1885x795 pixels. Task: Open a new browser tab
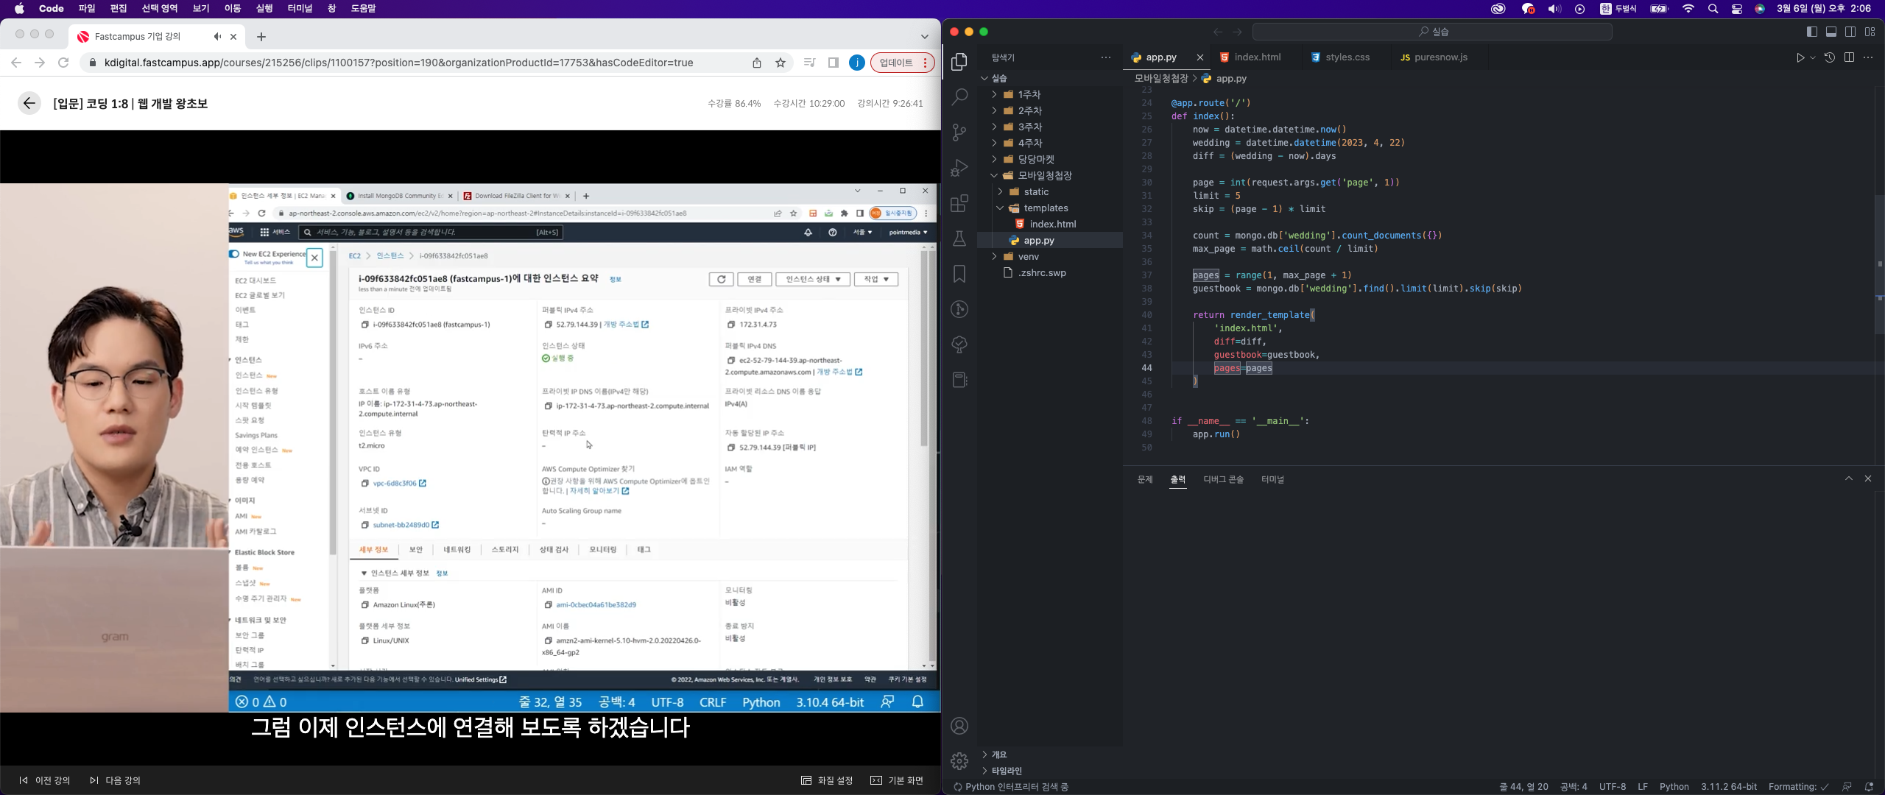[x=261, y=36]
